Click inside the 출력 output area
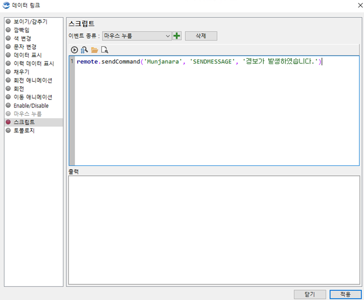 [x=214, y=229]
